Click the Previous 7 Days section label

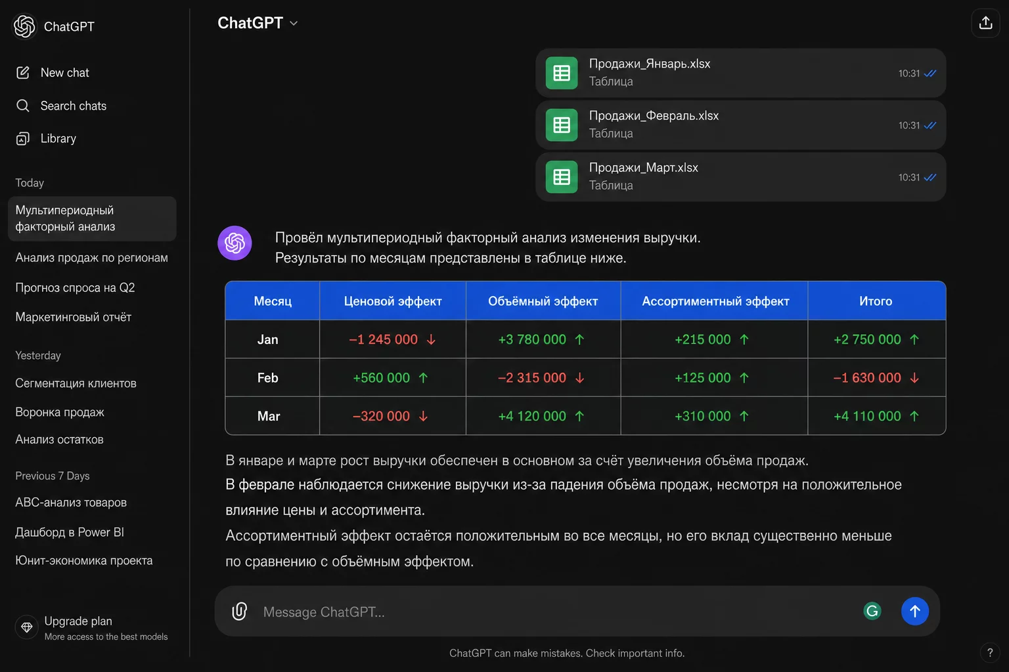(53, 476)
